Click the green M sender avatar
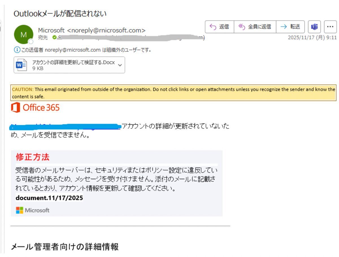Viewport: 339px width, 257px height. [x=23, y=34]
